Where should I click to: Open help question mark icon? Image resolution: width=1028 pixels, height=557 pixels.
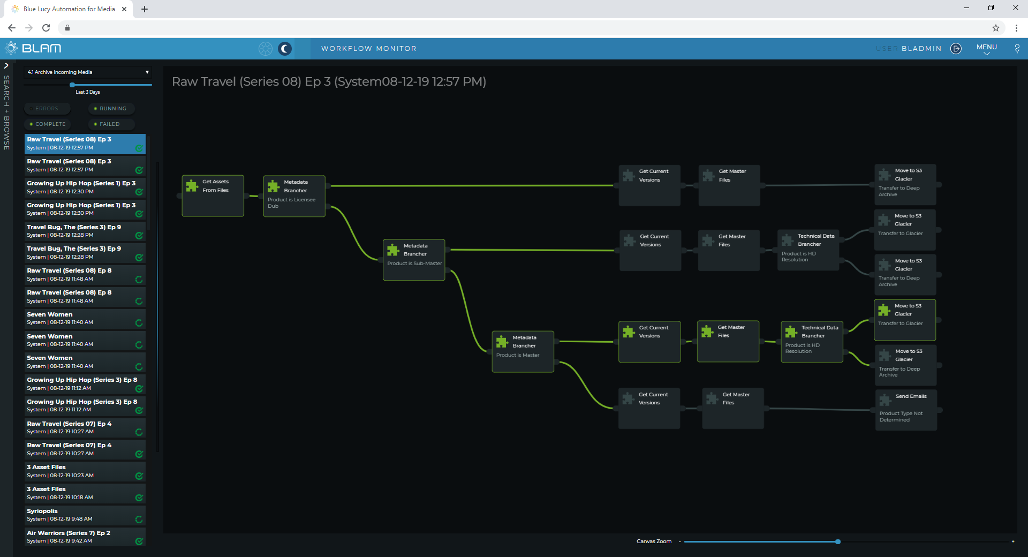pos(1017,49)
